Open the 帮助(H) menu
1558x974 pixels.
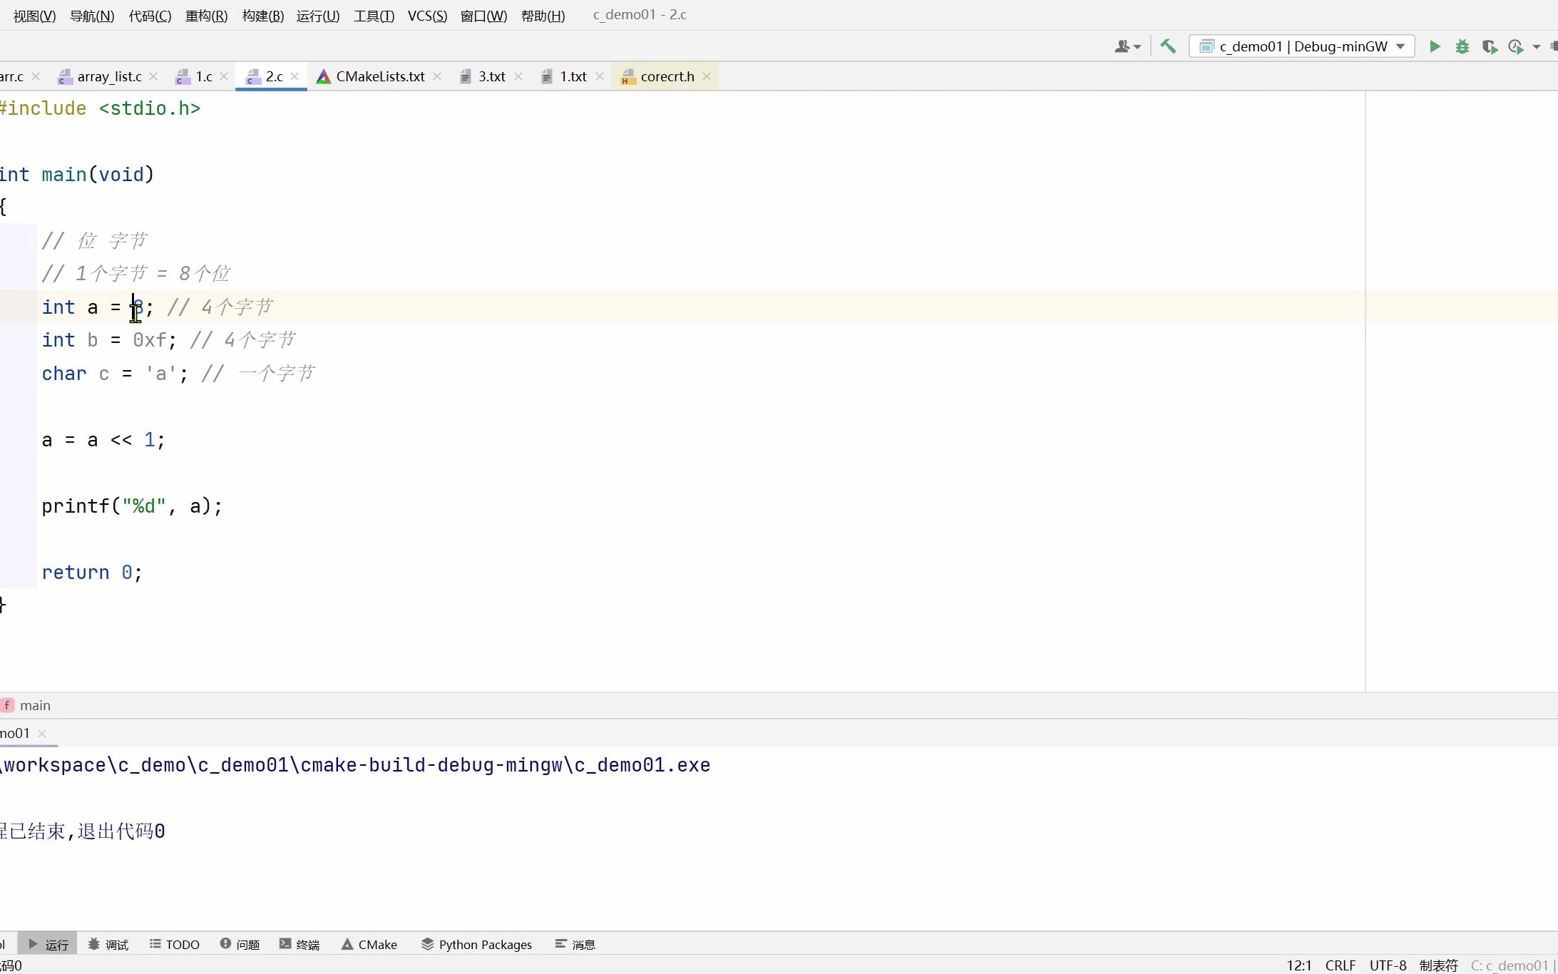click(543, 16)
